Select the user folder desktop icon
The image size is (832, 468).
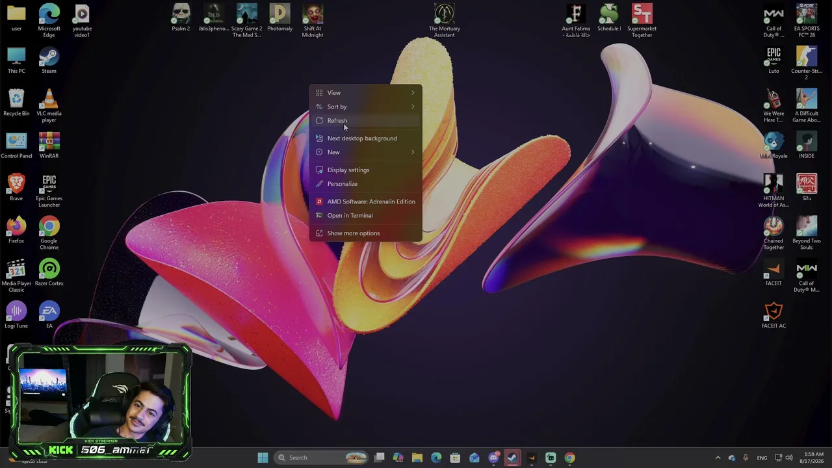[x=16, y=18]
